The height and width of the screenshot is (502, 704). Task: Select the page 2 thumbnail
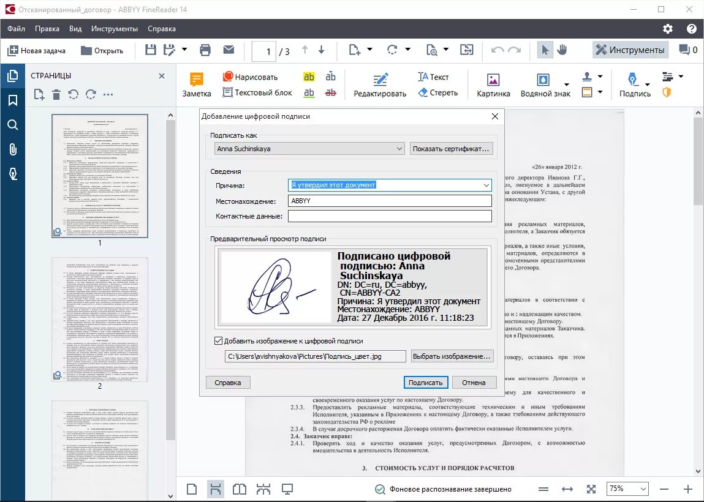click(x=100, y=320)
